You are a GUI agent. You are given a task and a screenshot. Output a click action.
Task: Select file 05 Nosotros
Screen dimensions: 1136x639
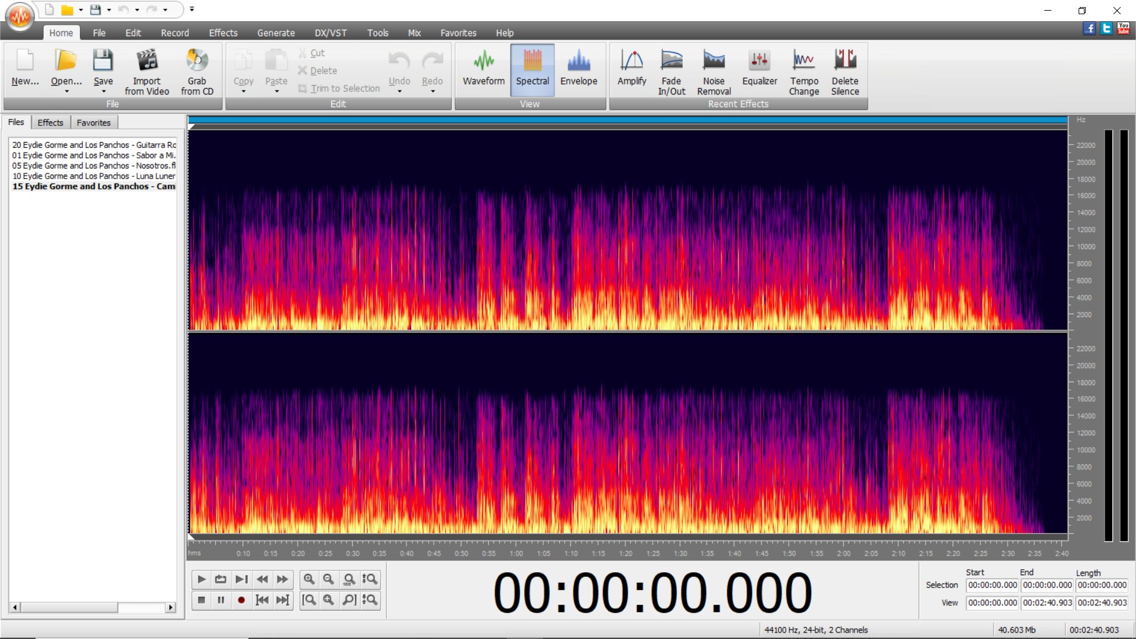94,166
